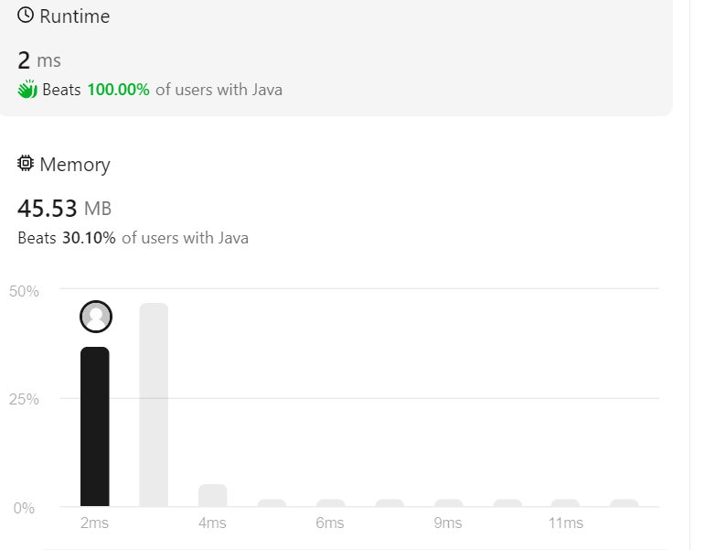Click the 2 ms runtime value

coord(39,60)
